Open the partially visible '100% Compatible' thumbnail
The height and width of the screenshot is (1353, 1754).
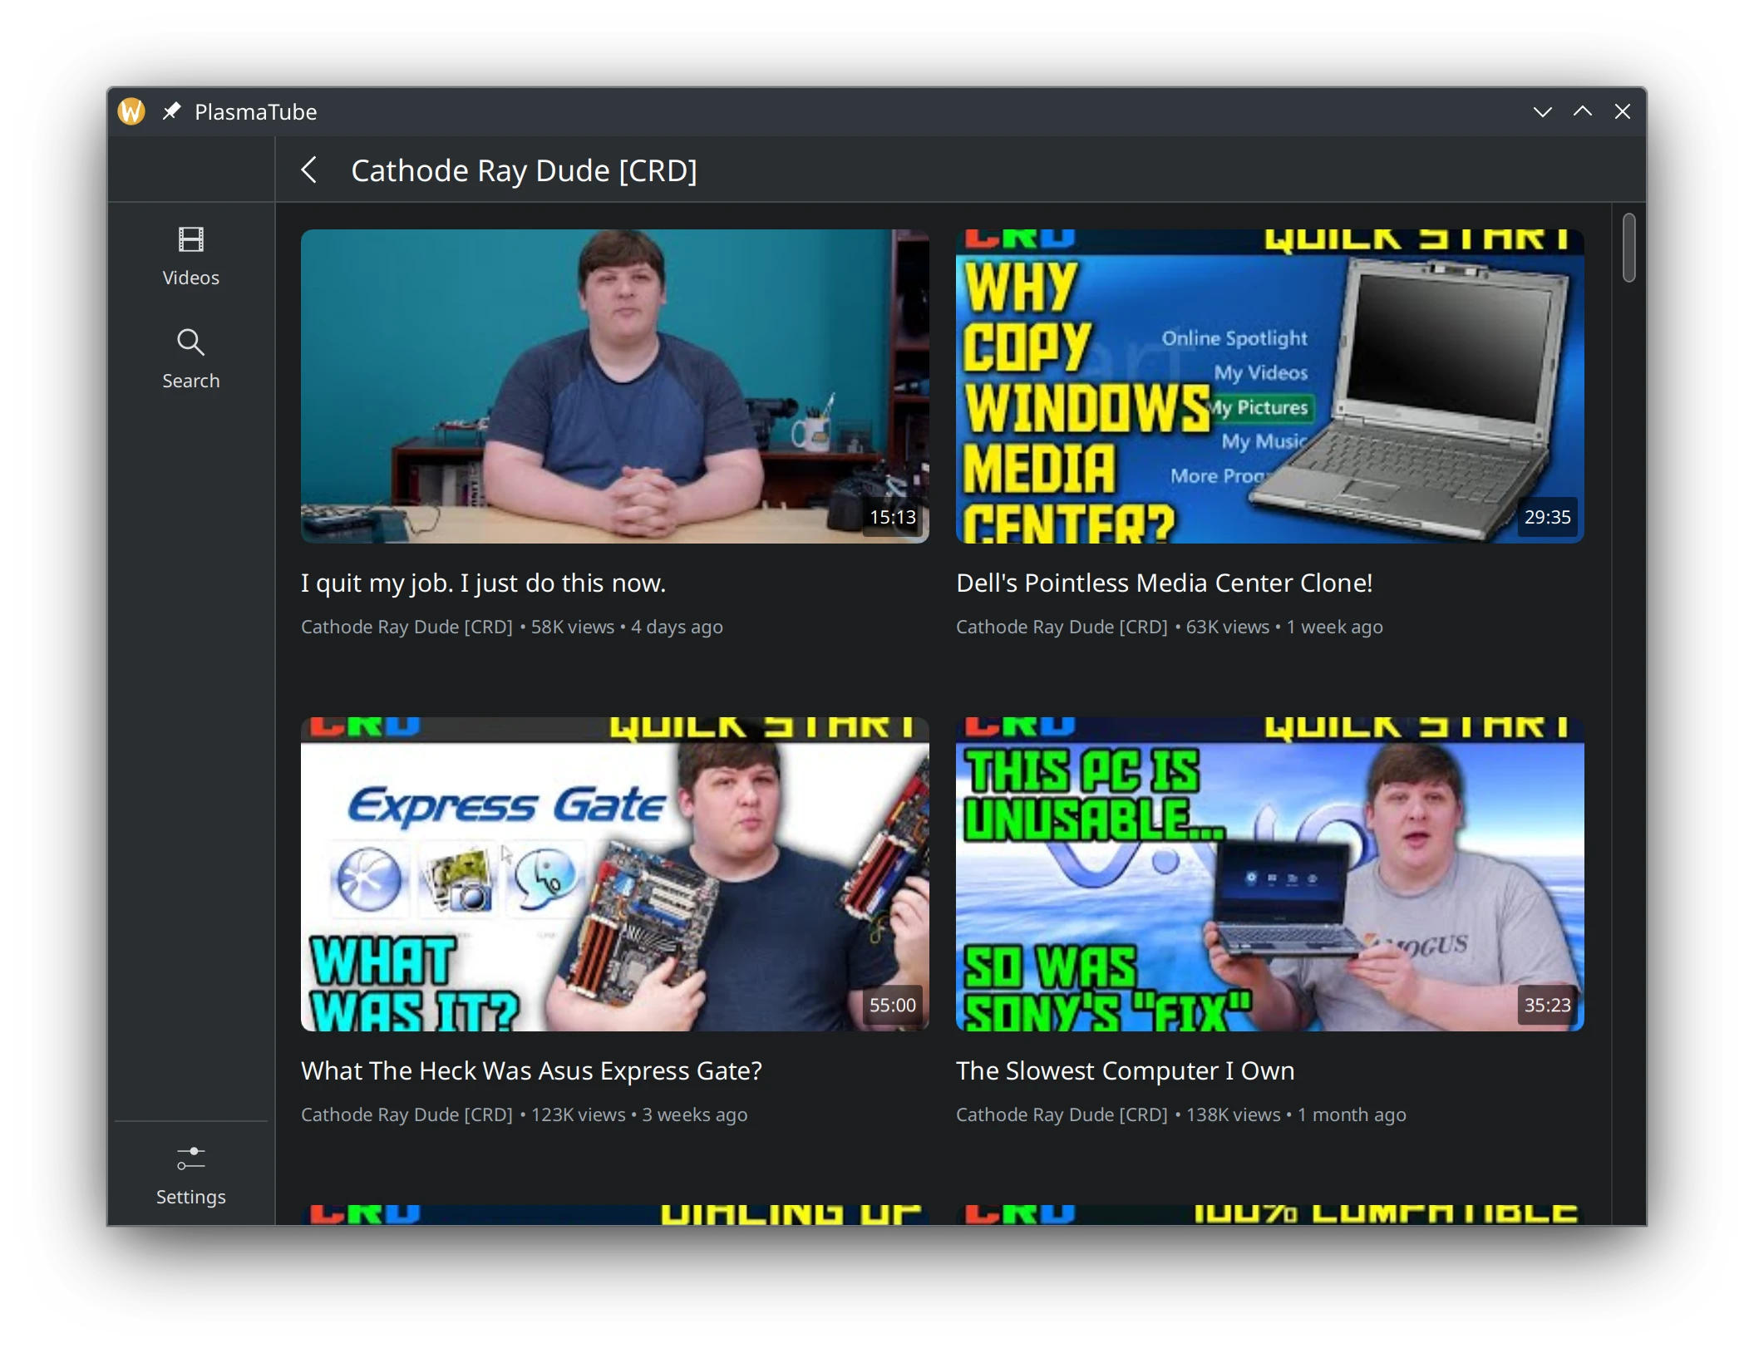pyautogui.click(x=1269, y=1215)
